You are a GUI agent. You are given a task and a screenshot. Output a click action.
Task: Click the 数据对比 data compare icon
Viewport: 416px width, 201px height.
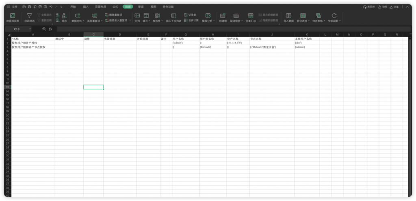tap(78, 16)
